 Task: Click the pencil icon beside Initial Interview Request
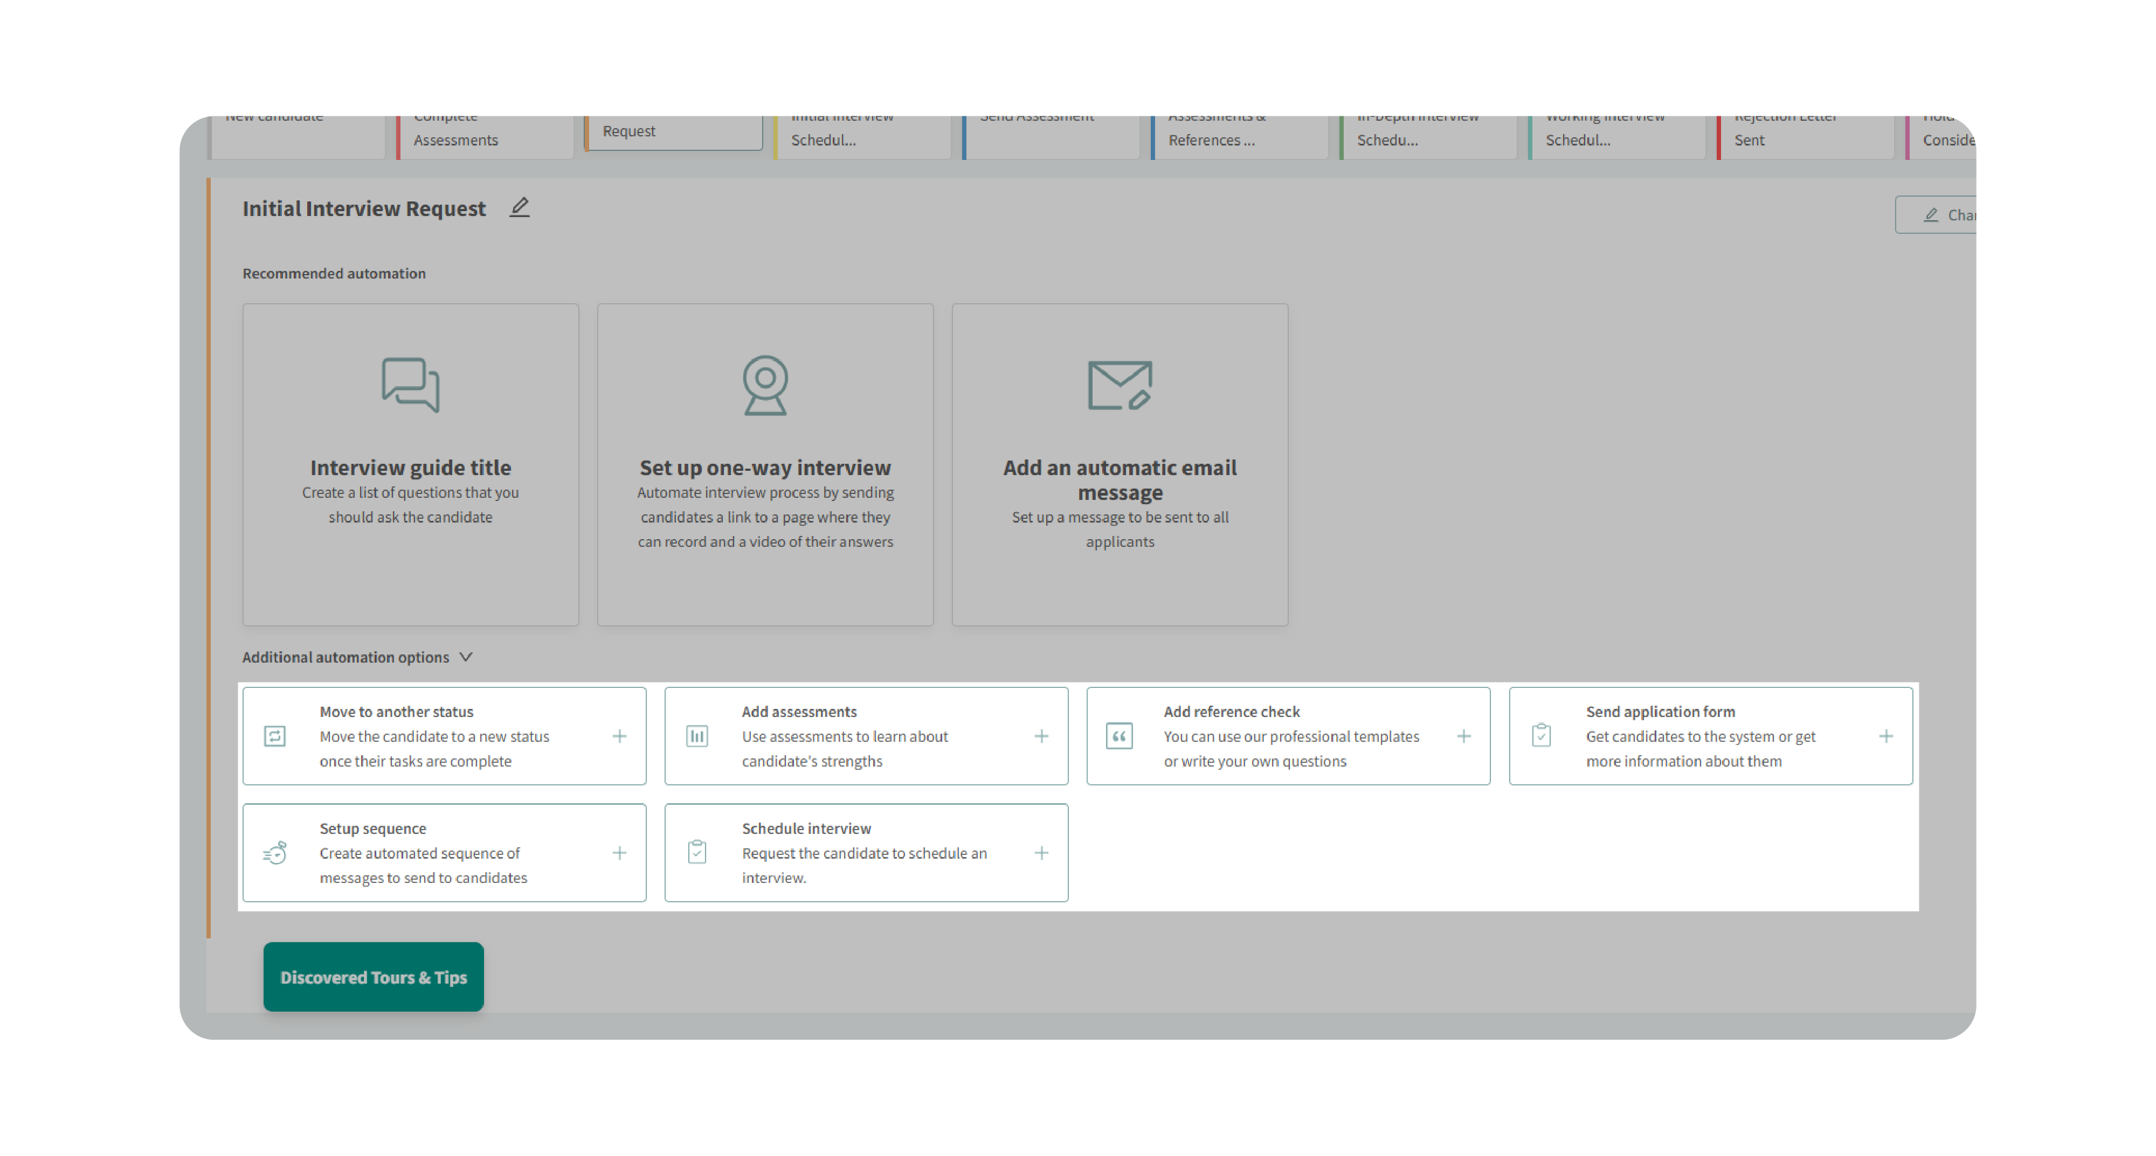tap(519, 207)
